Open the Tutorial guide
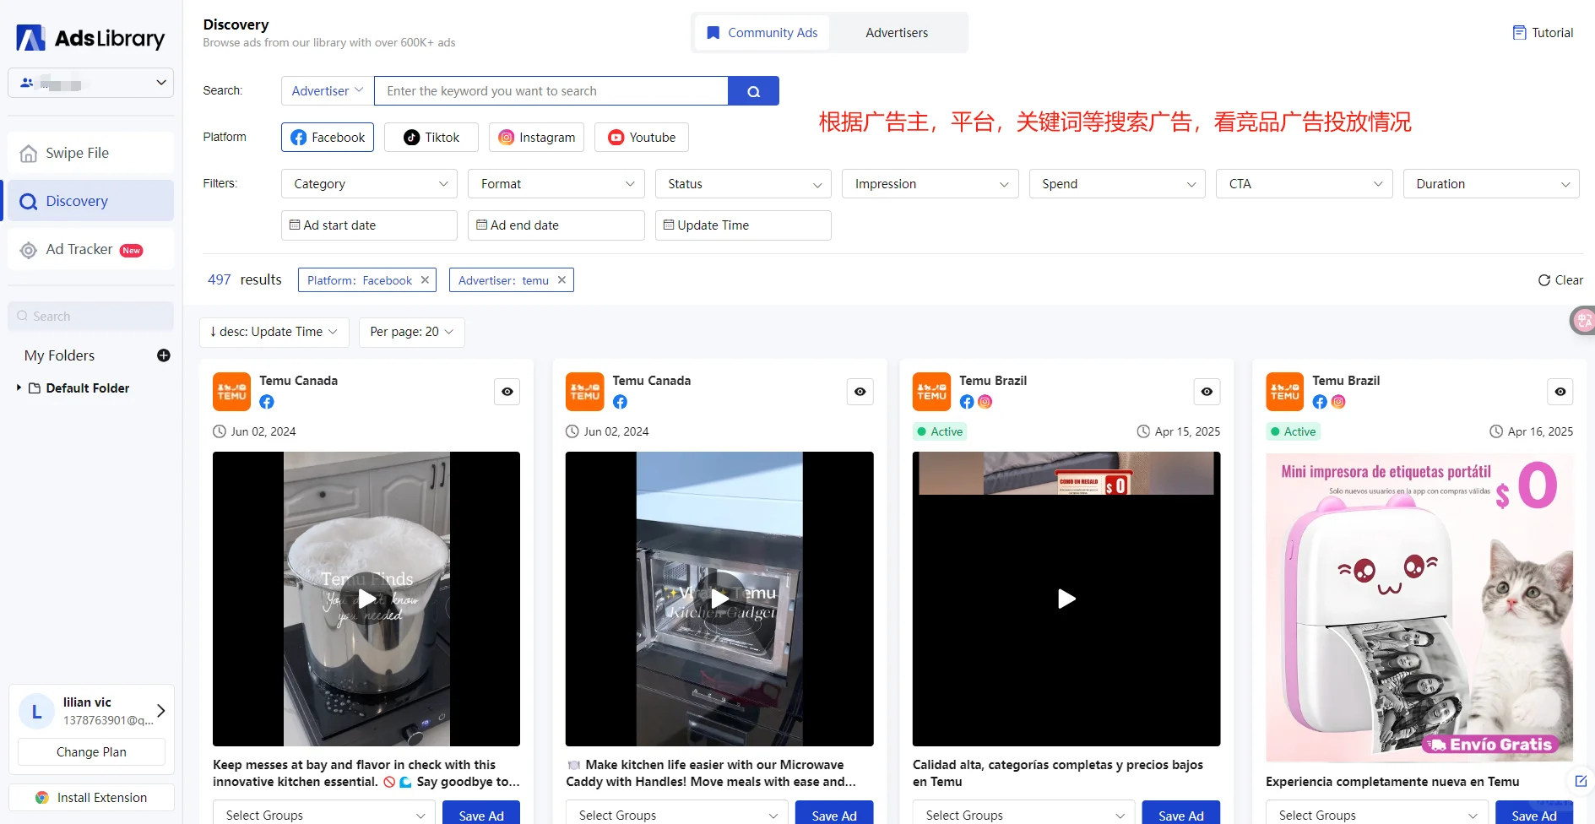This screenshot has width=1595, height=824. pos(1543,33)
